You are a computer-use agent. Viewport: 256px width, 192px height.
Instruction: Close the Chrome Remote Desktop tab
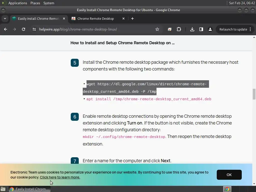[123, 18]
